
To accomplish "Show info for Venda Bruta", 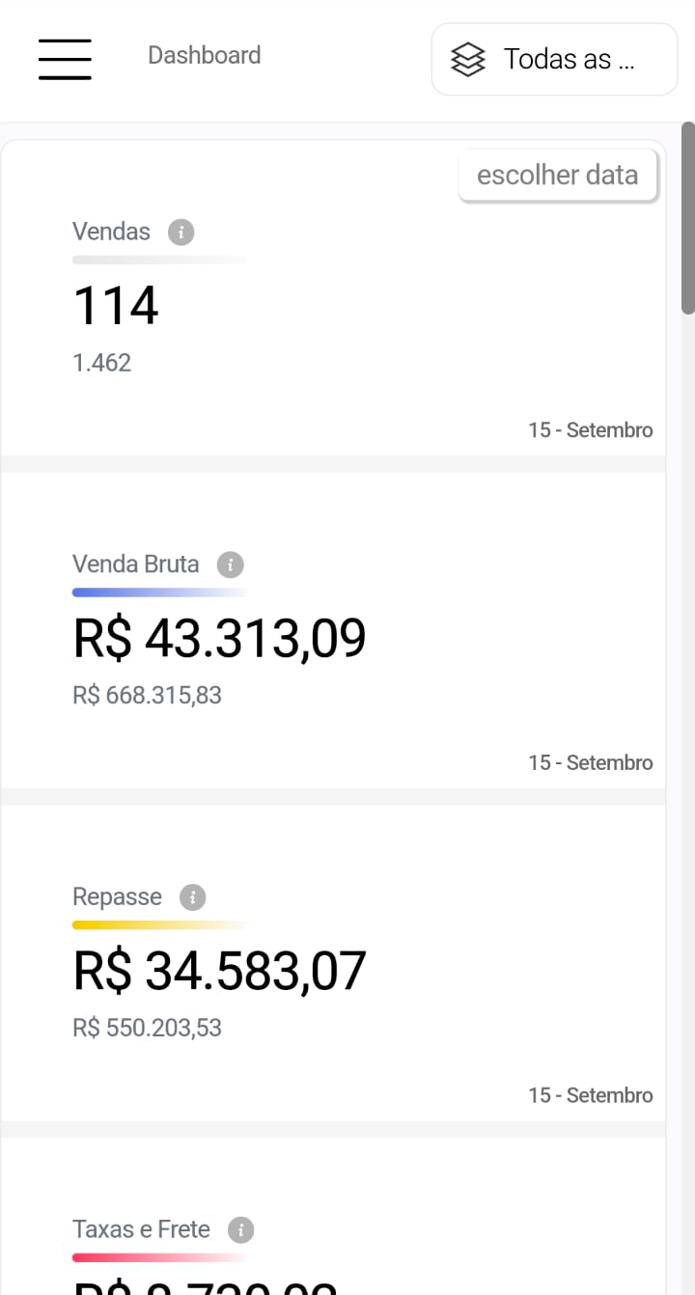I will point(230,565).
